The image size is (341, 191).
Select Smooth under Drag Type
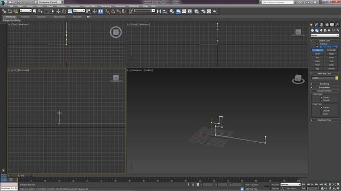(x=321, y=111)
